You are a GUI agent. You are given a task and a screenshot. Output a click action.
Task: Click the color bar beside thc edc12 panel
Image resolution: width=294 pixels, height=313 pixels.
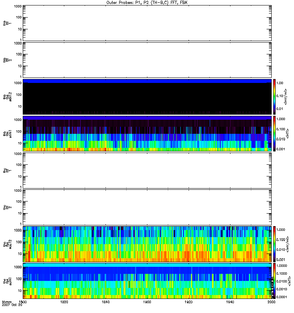coord(275,244)
